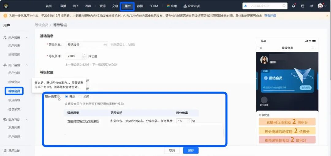
Task: Click the 等级名称 input field
Action: (87, 44)
